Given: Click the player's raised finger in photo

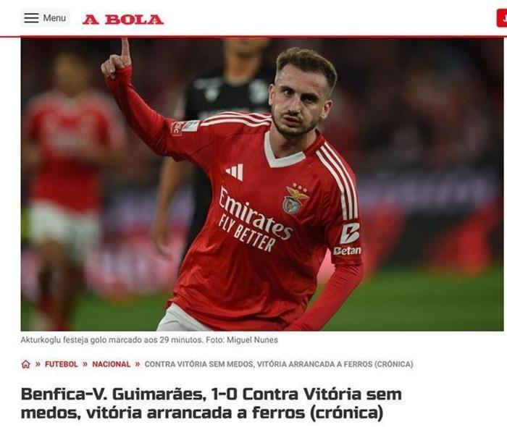Looking at the screenshot, I should (x=125, y=49).
